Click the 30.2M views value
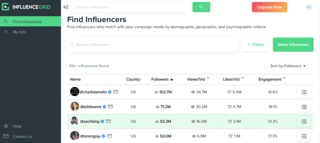This screenshot has height=143, width=320. coord(202,107)
